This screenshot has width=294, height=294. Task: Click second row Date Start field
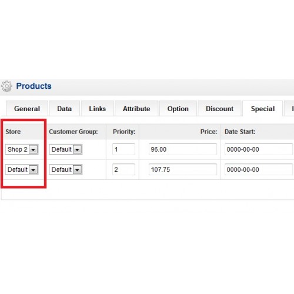tap(259, 169)
